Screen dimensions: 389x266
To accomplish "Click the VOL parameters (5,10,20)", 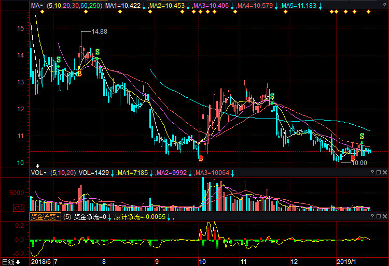I will pos(63,173).
